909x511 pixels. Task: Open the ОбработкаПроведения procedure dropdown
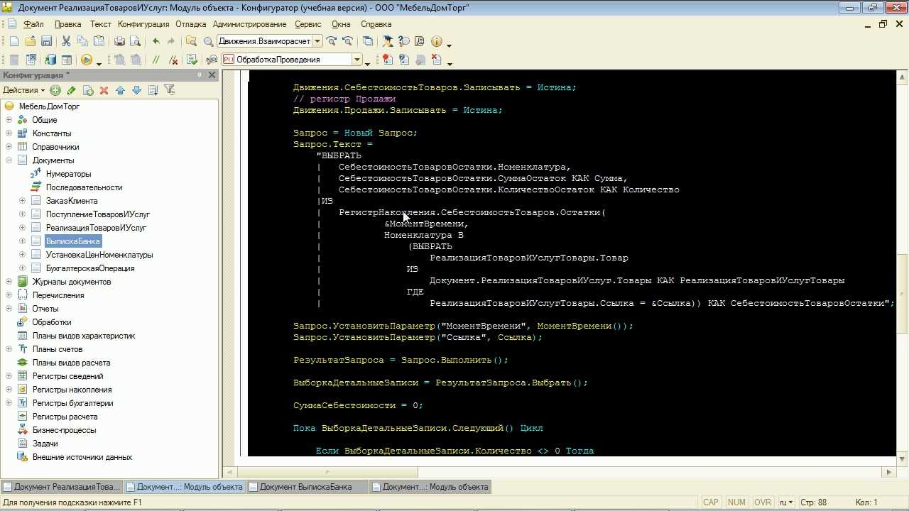(357, 60)
